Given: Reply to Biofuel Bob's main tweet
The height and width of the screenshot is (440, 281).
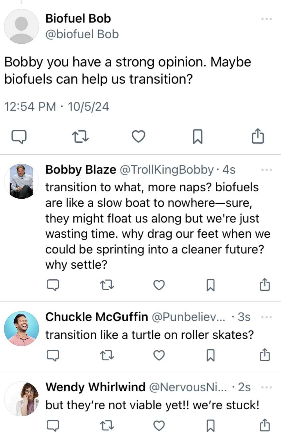Looking at the screenshot, I should point(19,137).
